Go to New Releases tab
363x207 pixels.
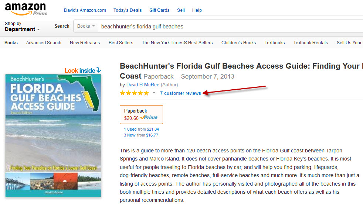tap(85, 43)
